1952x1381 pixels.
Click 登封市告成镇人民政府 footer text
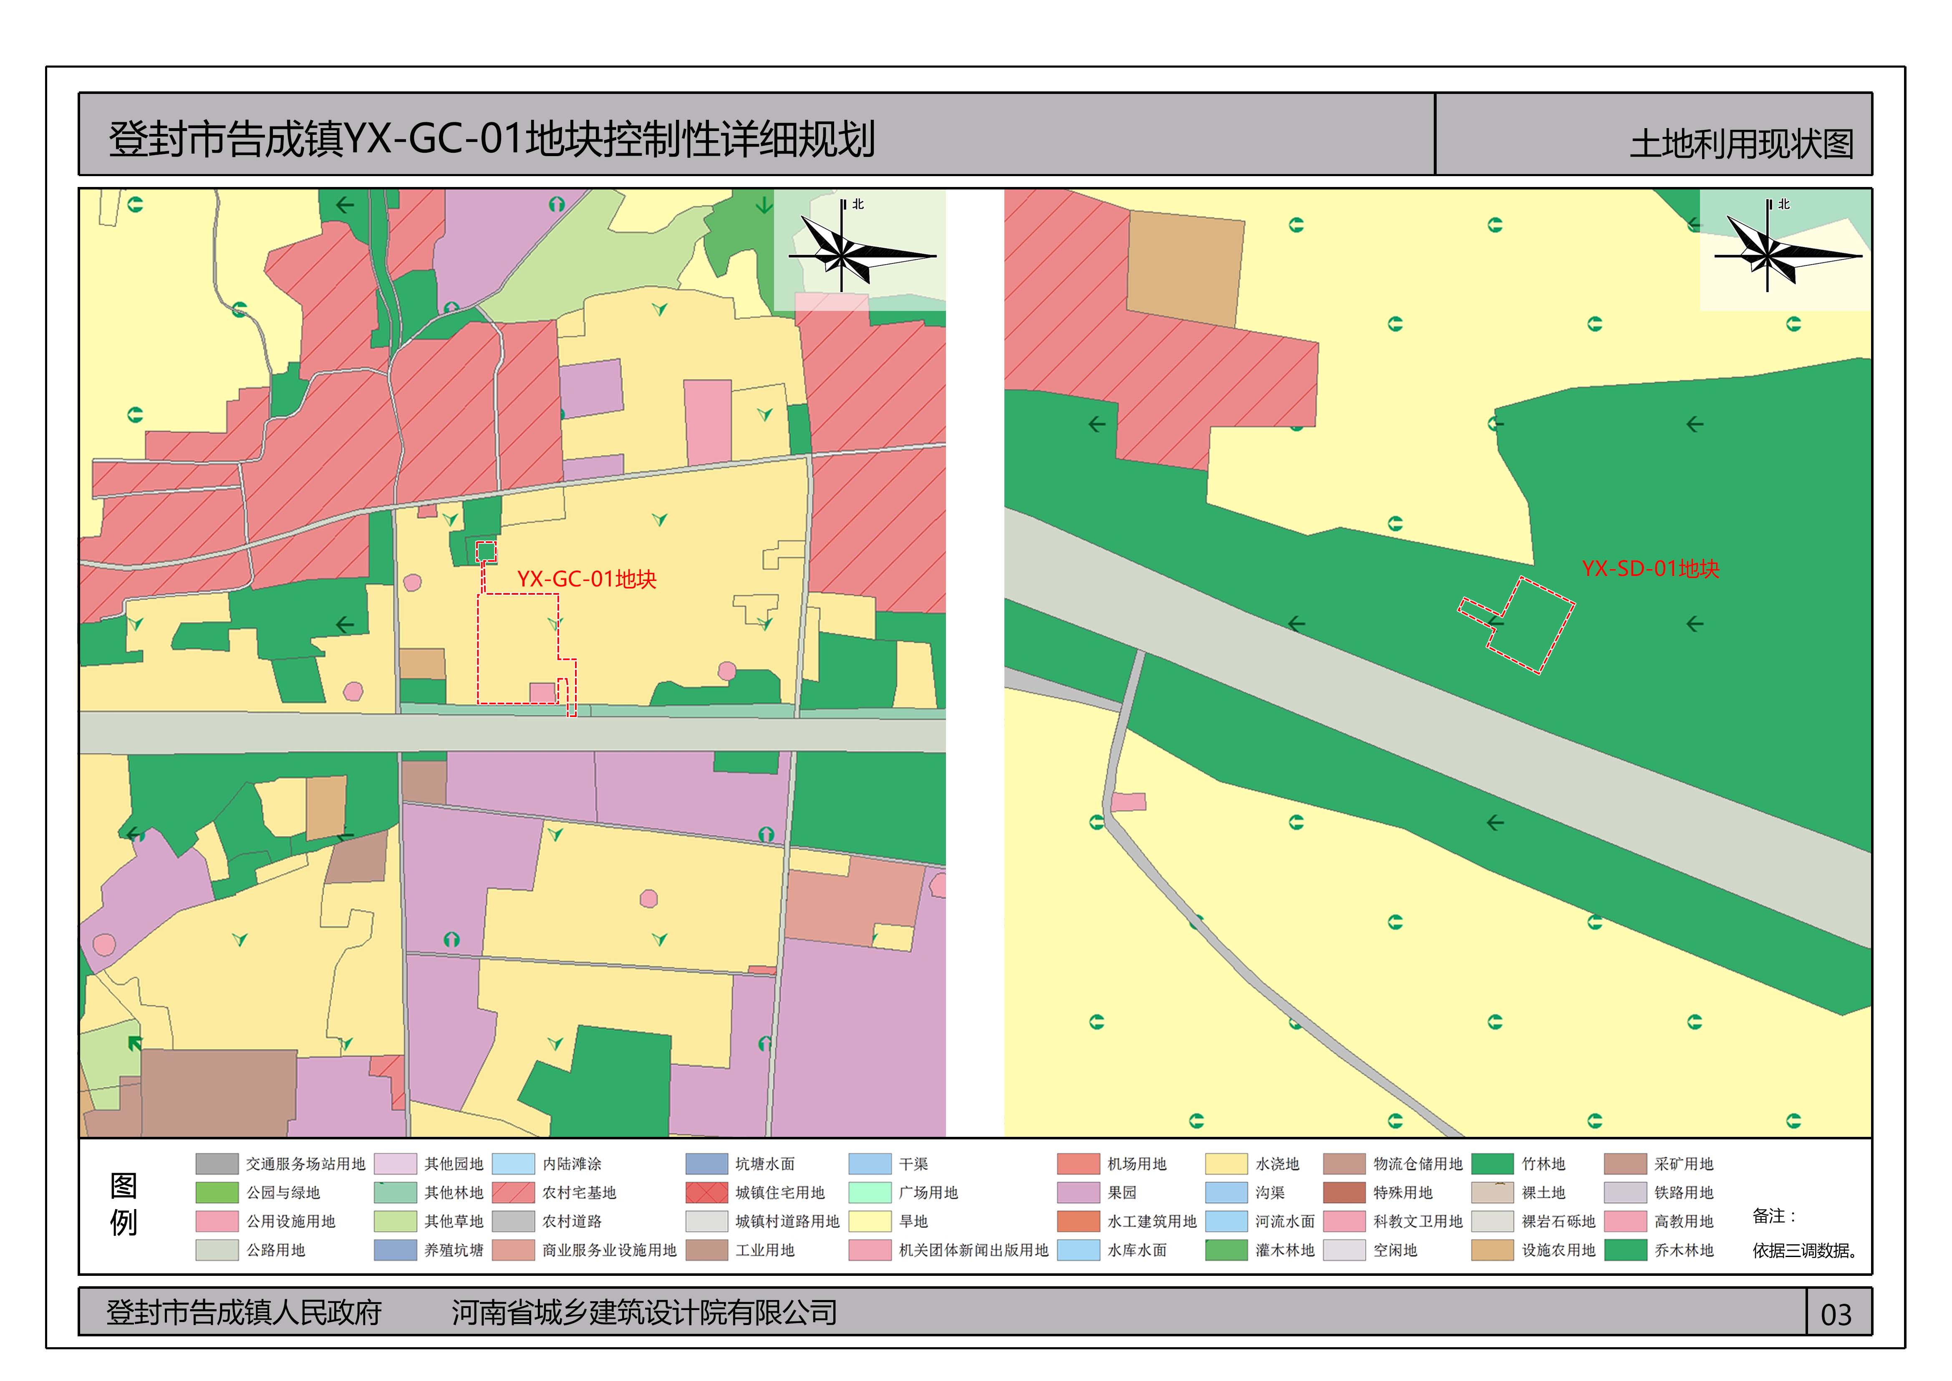coord(243,1312)
